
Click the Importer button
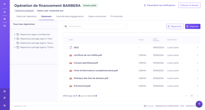(x=193, y=26)
